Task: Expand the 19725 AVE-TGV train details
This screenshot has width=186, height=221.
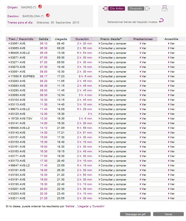Action: click(x=20, y=119)
